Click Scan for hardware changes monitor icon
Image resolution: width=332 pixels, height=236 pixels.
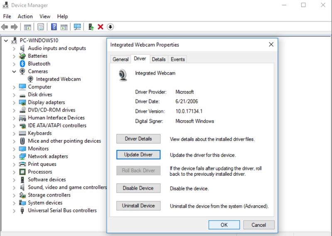click(x=77, y=27)
